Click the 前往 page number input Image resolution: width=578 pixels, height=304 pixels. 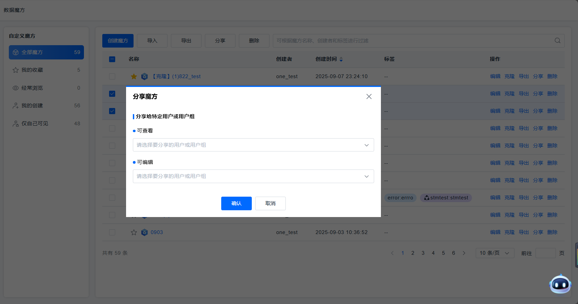[x=545, y=253]
